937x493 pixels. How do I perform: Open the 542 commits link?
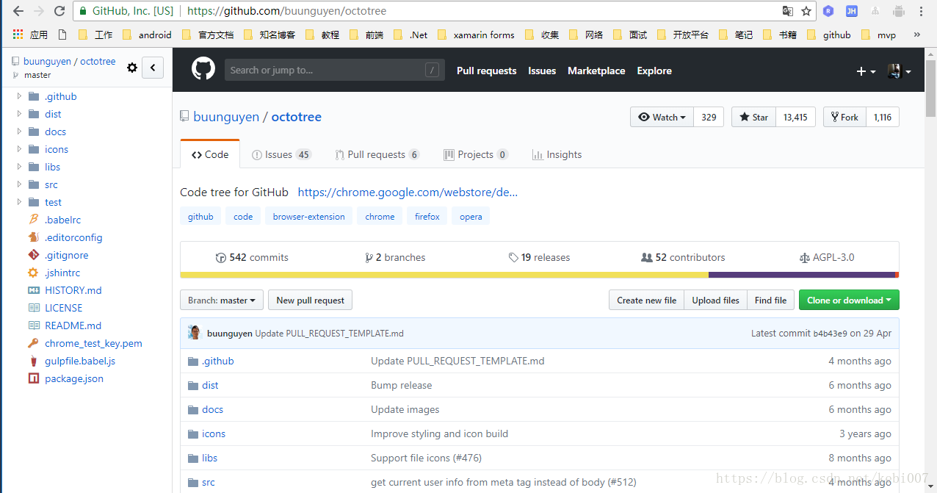252,257
